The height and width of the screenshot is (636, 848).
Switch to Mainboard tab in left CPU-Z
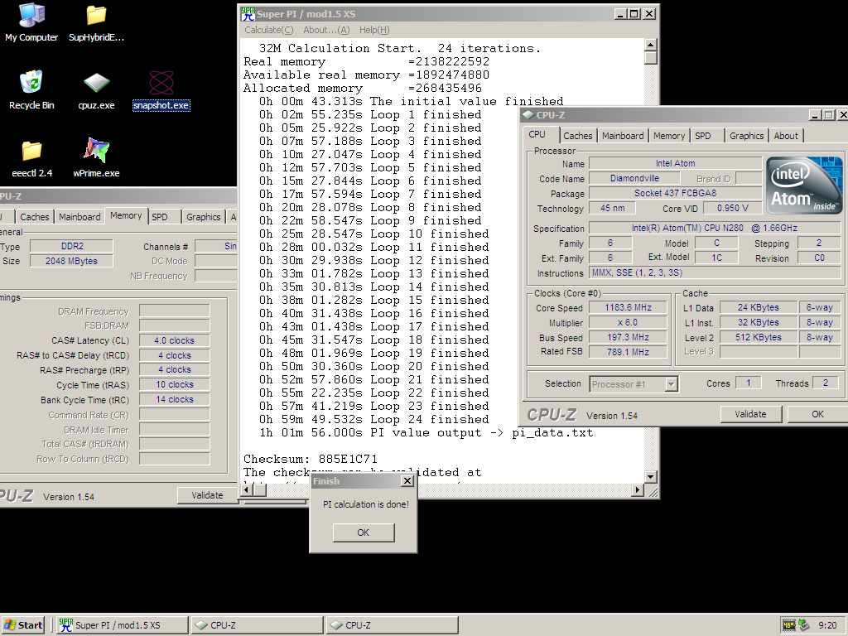pyautogui.click(x=79, y=217)
